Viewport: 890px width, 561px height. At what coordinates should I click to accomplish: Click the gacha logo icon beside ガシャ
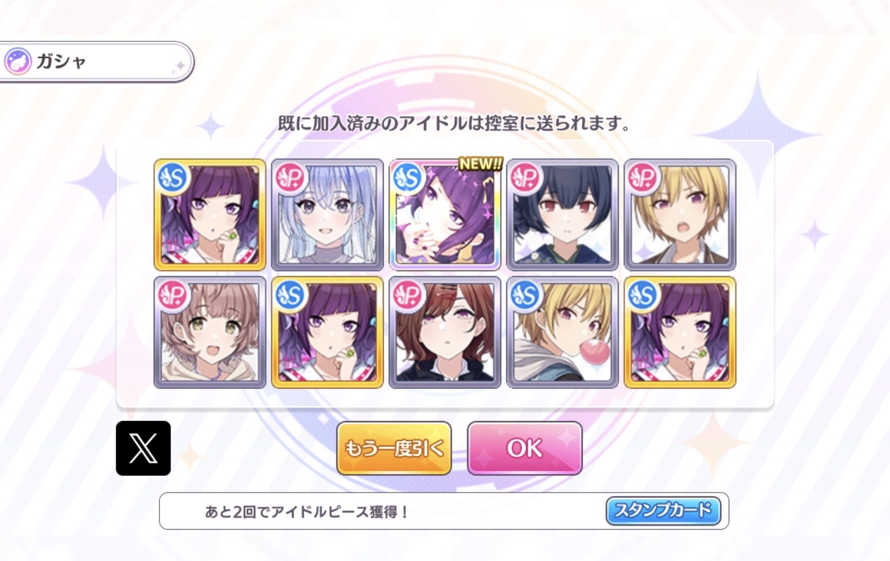pos(18,61)
